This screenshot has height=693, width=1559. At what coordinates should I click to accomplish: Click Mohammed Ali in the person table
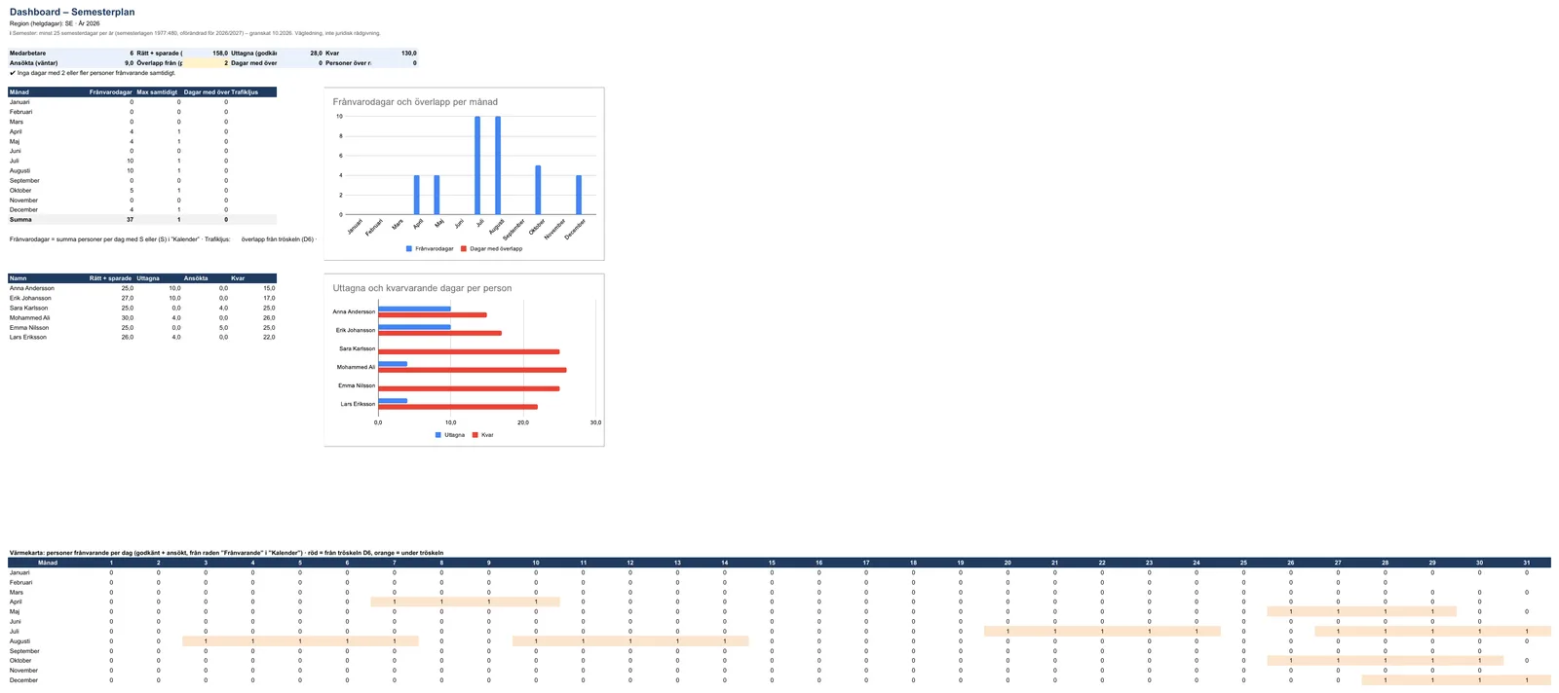pyautogui.click(x=29, y=317)
